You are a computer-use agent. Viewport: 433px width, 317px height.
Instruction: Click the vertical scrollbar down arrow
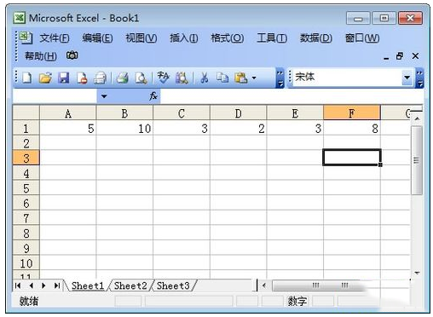coord(417,273)
